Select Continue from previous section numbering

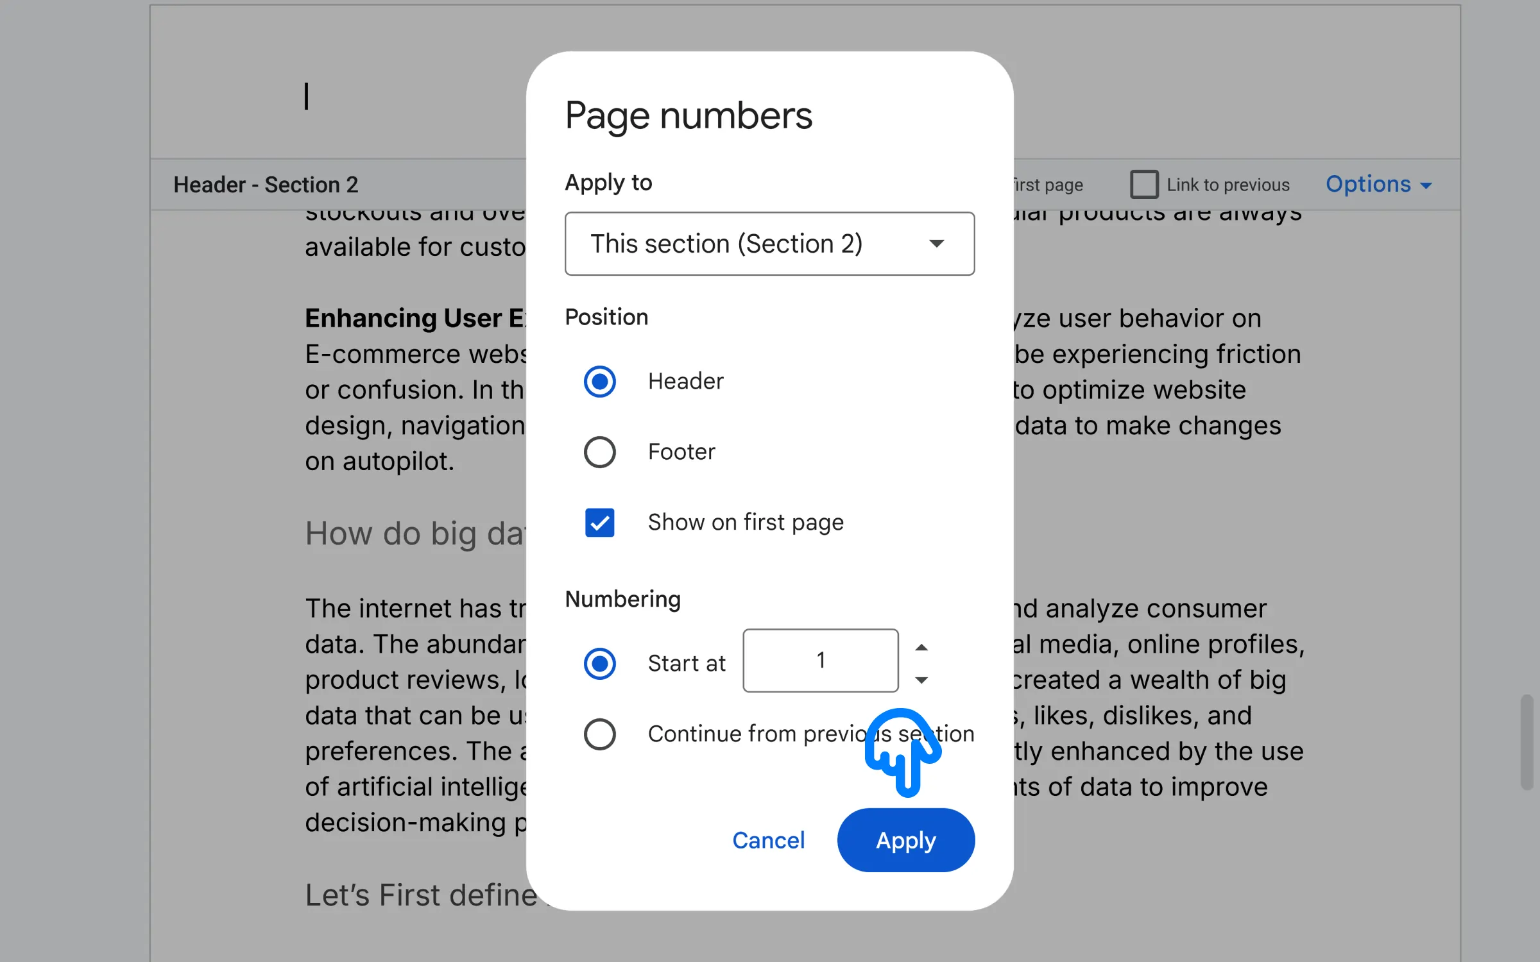click(x=599, y=734)
